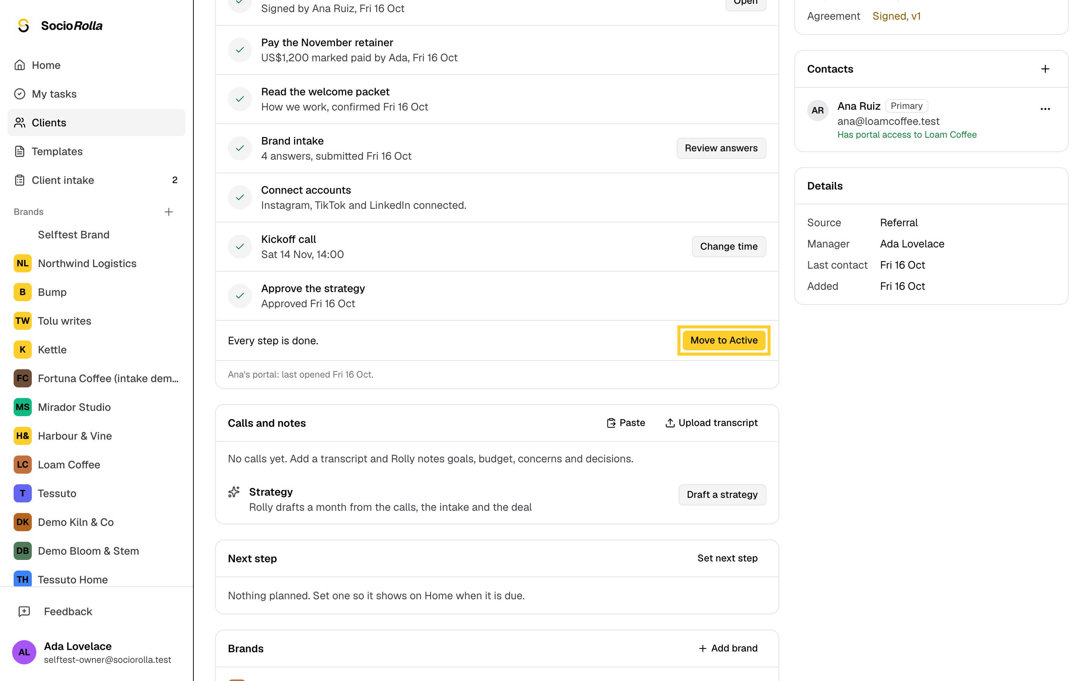1090x681 pixels.
Task: Click the Upload transcript arrow icon
Action: (x=670, y=423)
